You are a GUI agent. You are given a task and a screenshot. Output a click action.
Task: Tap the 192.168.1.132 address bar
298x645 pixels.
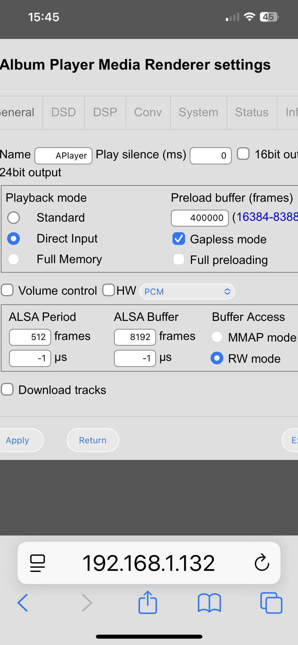coord(148,563)
